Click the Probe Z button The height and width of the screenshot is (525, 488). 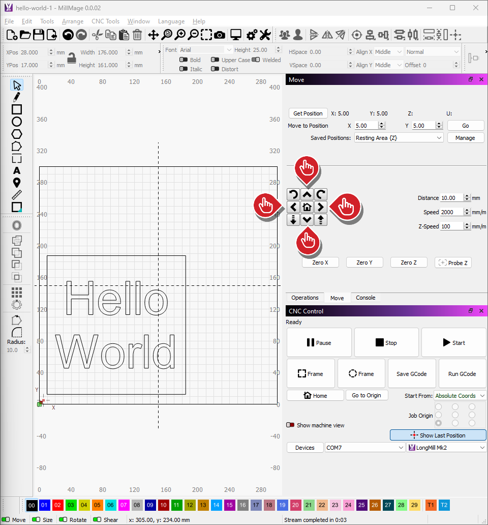[453, 262]
